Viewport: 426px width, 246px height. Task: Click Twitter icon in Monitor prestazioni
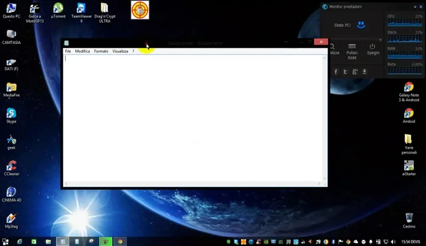click(x=345, y=71)
